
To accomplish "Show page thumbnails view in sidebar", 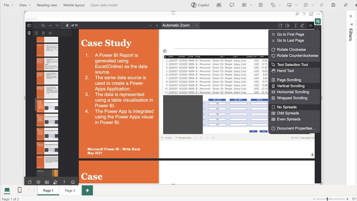I will [x=29, y=33].
